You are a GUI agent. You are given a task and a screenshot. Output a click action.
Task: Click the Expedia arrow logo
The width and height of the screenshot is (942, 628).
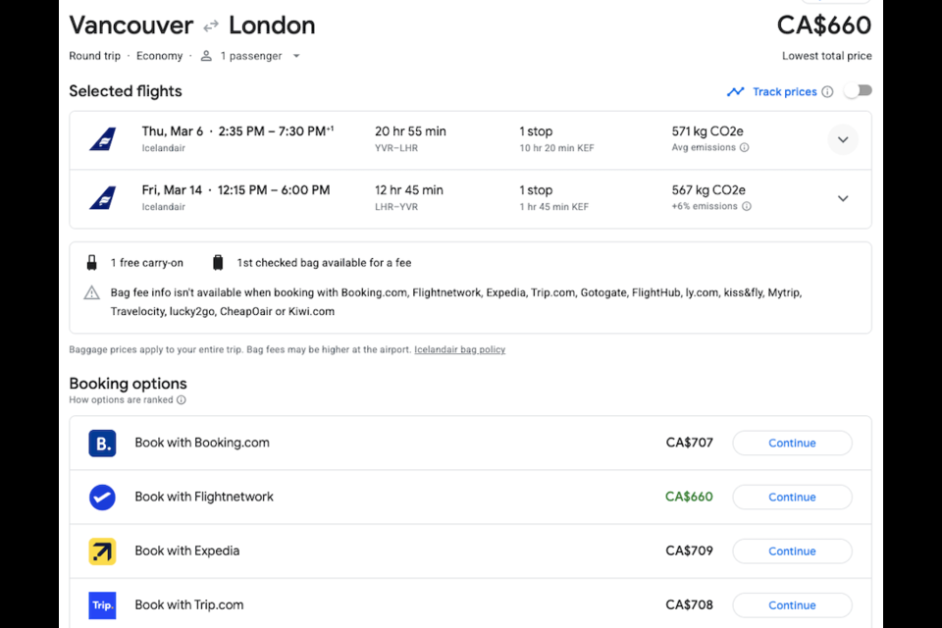point(102,551)
